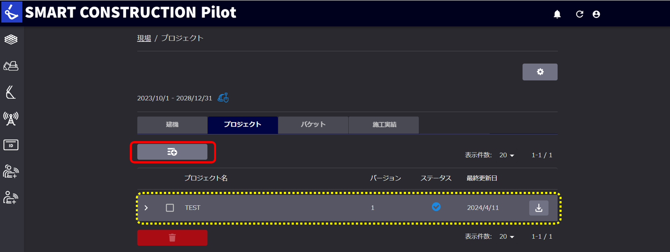Open the user account icon
The width and height of the screenshot is (670, 252).
(596, 14)
